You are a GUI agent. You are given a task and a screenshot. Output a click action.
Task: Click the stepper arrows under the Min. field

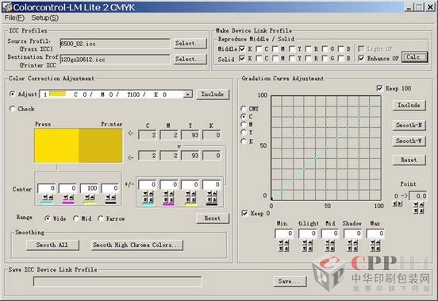(284, 245)
